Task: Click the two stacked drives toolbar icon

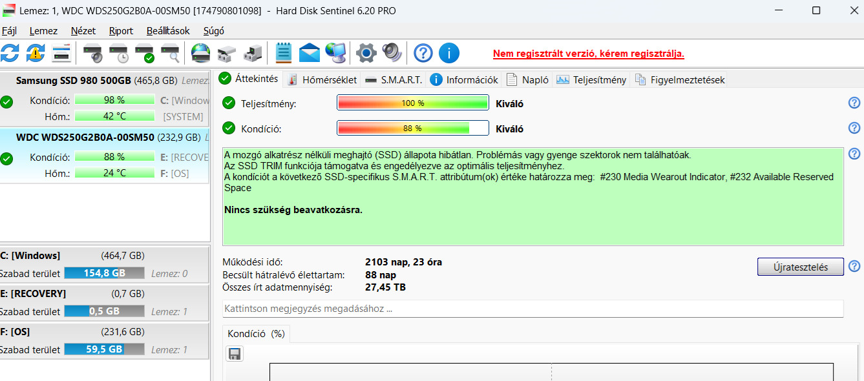Action: tap(227, 52)
